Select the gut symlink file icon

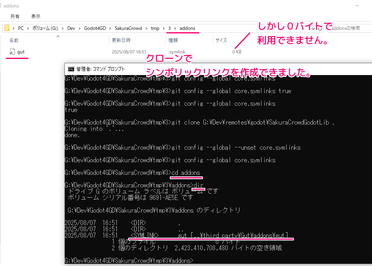tap(12, 51)
